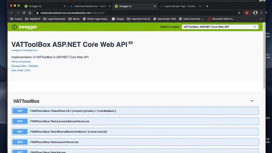
Task: Close the first Swagger UI tab
Action: pyautogui.click(x=65, y=6)
